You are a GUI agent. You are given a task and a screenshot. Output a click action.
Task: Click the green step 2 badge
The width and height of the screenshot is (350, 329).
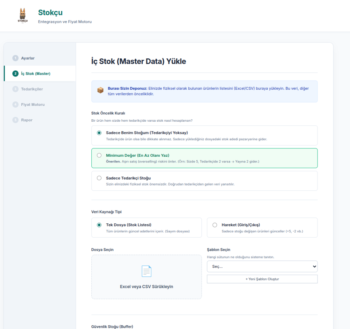point(15,74)
